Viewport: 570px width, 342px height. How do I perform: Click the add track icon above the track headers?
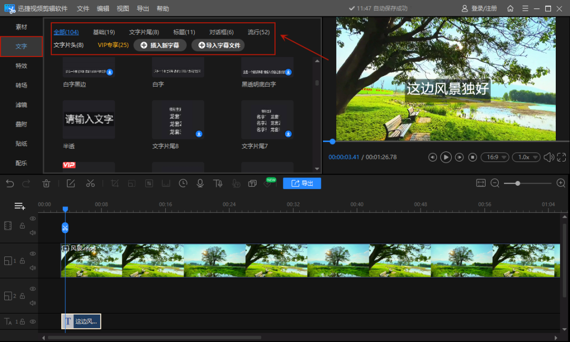20,206
